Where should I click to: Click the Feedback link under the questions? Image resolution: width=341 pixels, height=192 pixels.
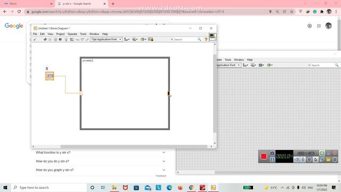click(161, 175)
